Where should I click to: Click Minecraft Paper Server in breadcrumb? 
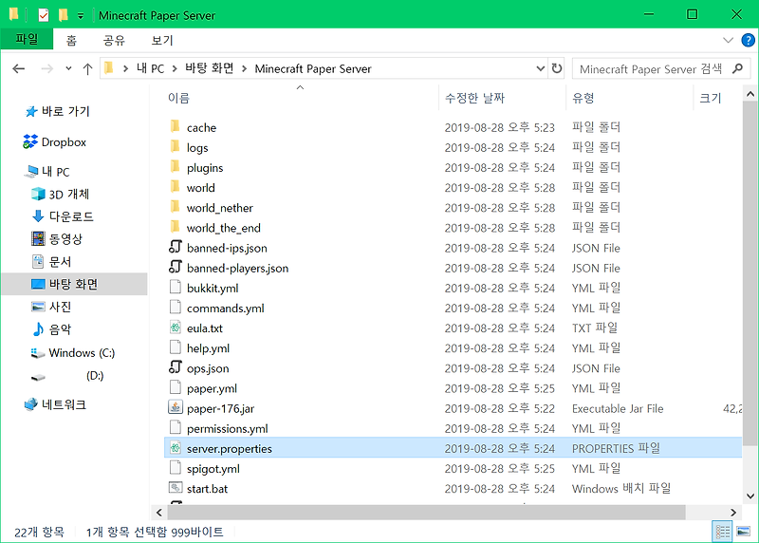click(313, 68)
